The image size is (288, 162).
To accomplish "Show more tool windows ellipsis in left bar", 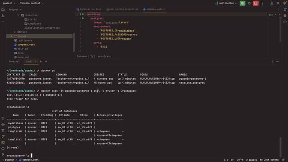I will (3, 22).
